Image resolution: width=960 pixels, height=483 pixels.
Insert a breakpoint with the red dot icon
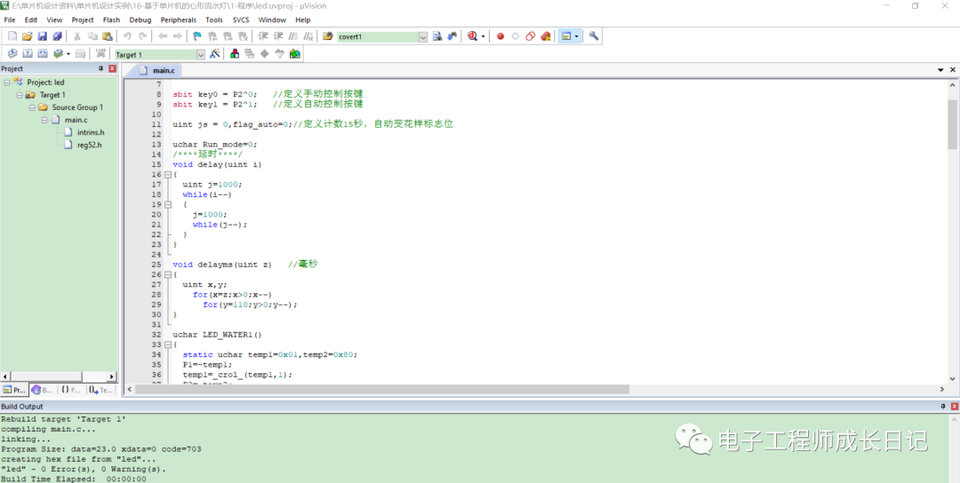click(x=500, y=36)
